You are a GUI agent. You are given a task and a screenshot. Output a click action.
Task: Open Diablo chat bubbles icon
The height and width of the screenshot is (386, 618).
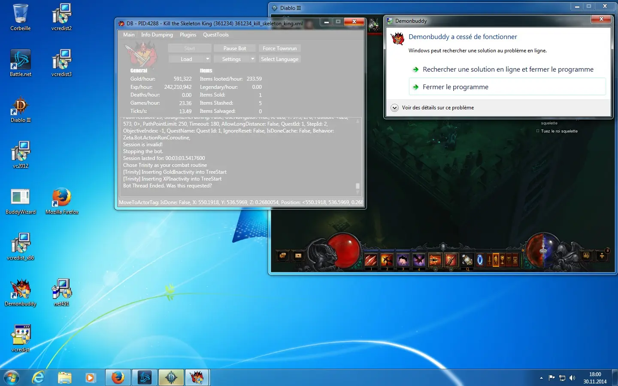tap(282, 256)
